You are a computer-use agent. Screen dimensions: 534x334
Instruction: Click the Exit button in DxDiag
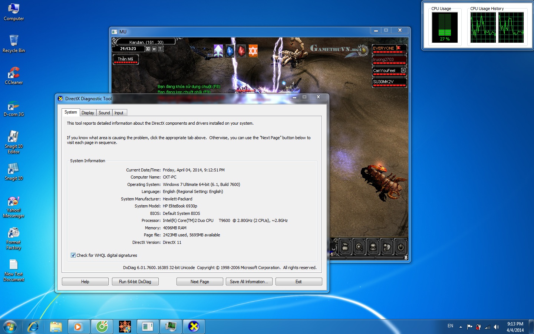pyautogui.click(x=299, y=282)
